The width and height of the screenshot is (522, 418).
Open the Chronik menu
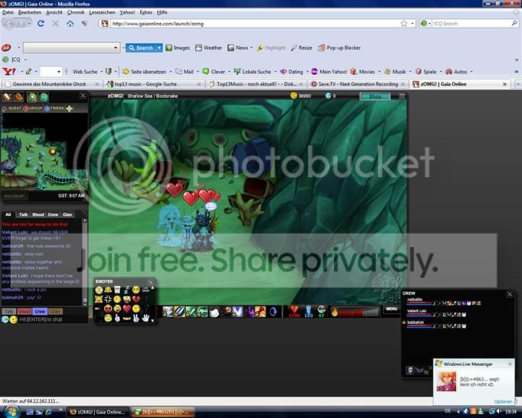76,12
